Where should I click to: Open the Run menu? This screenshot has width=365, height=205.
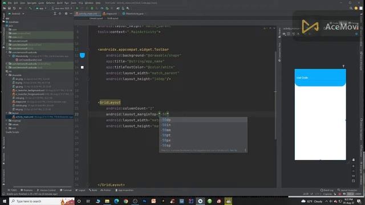pyautogui.click(x=67, y=3)
